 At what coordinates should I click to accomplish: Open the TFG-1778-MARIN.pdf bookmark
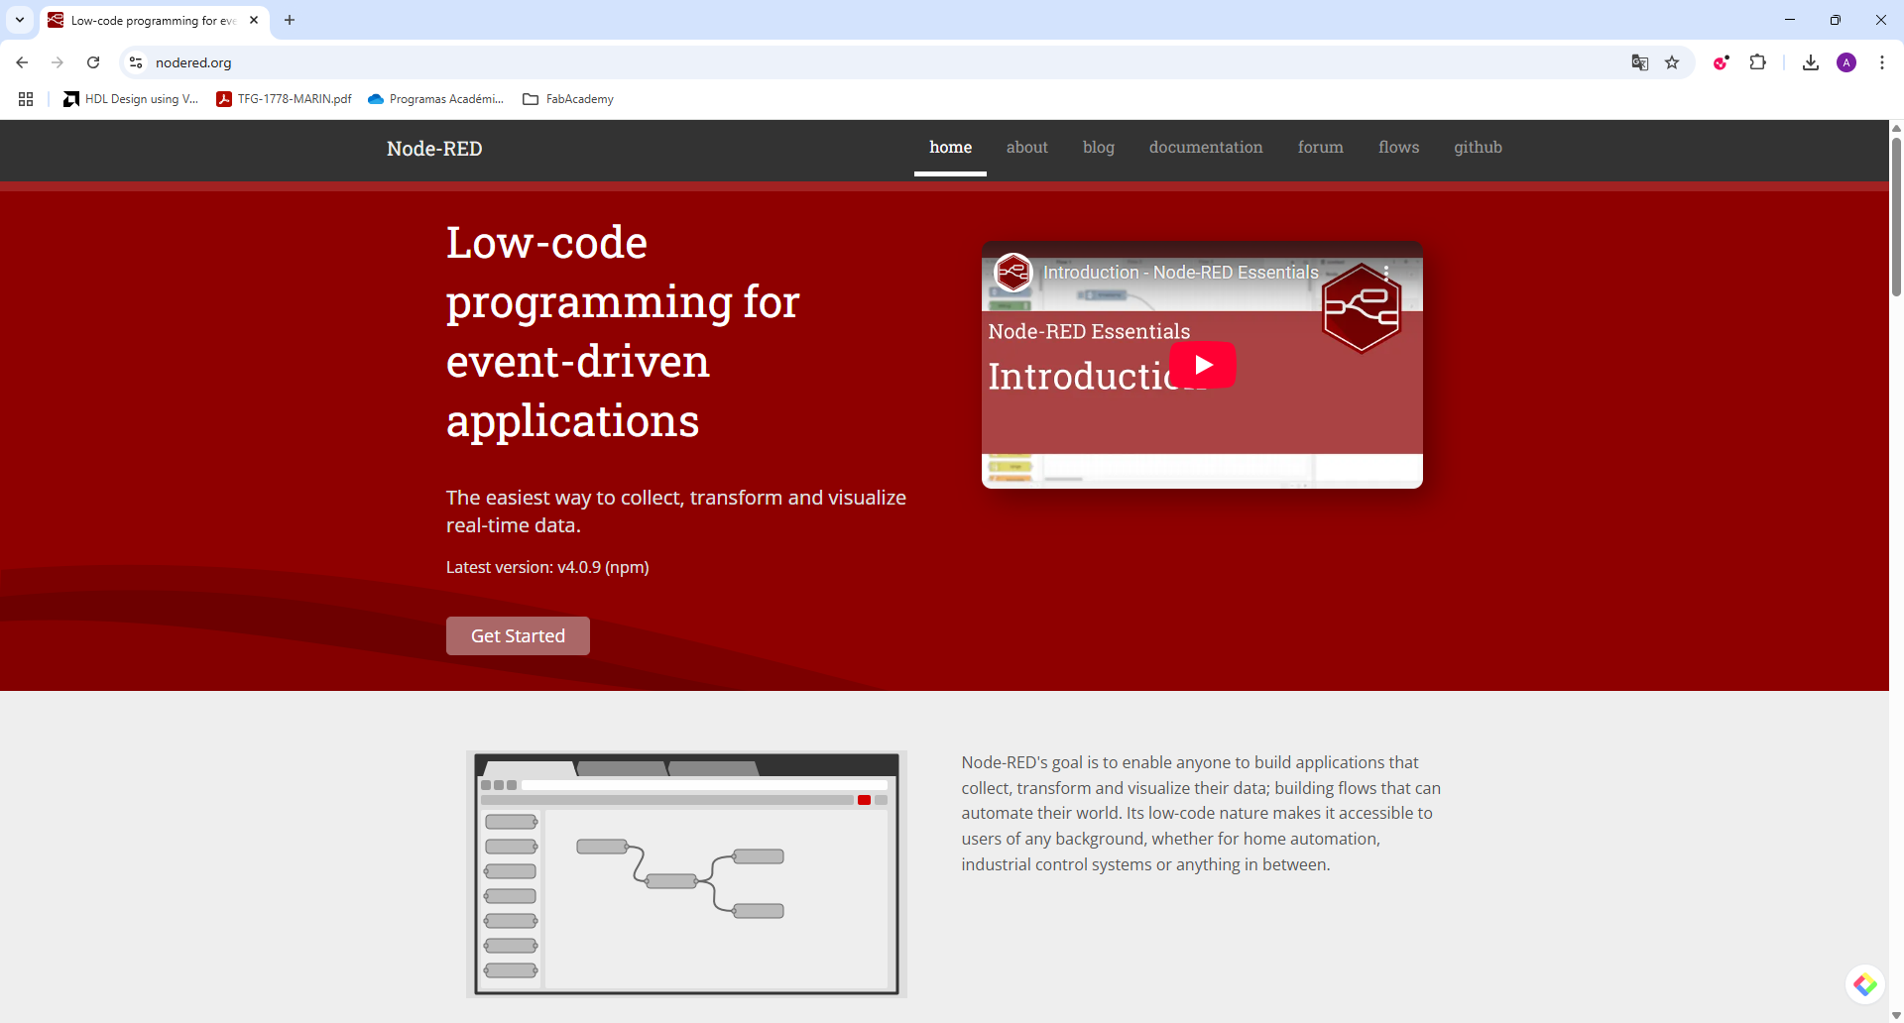(x=285, y=99)
